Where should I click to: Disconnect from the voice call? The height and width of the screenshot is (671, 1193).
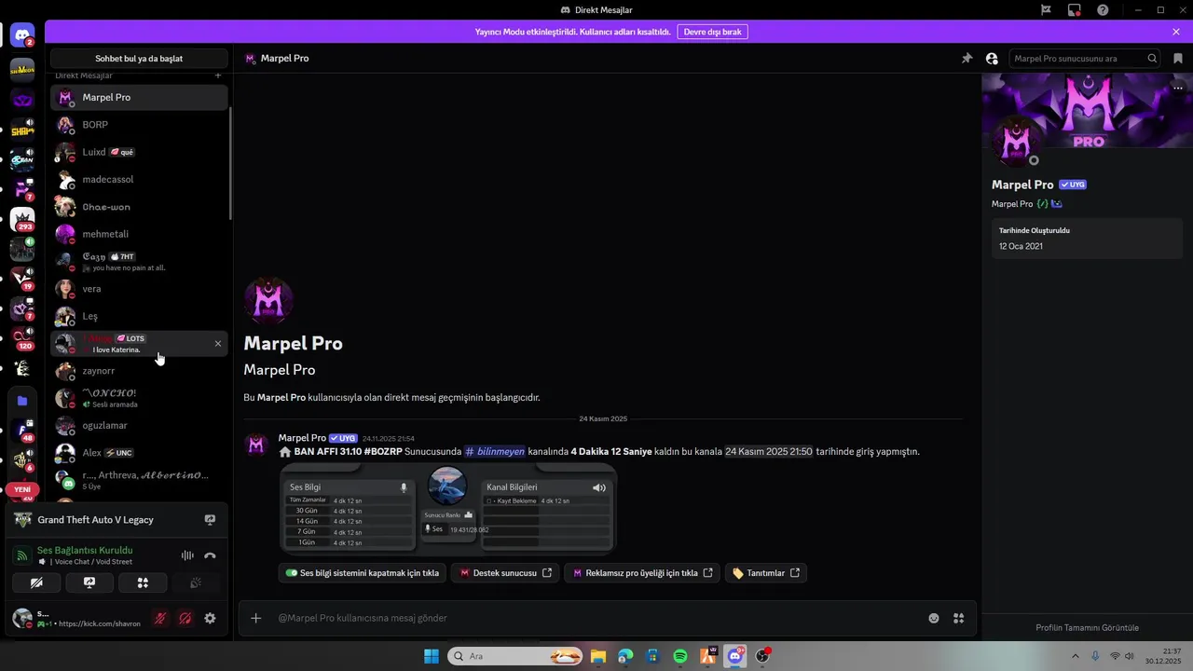pyautogui.click(x=210, y=555)
